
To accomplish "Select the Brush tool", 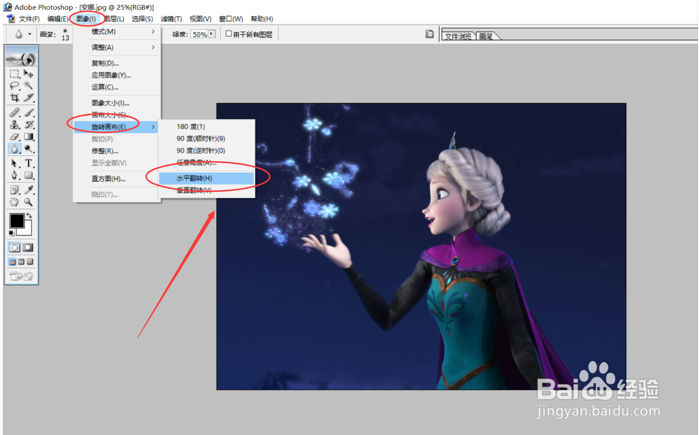I will click(x=28, y=112).
